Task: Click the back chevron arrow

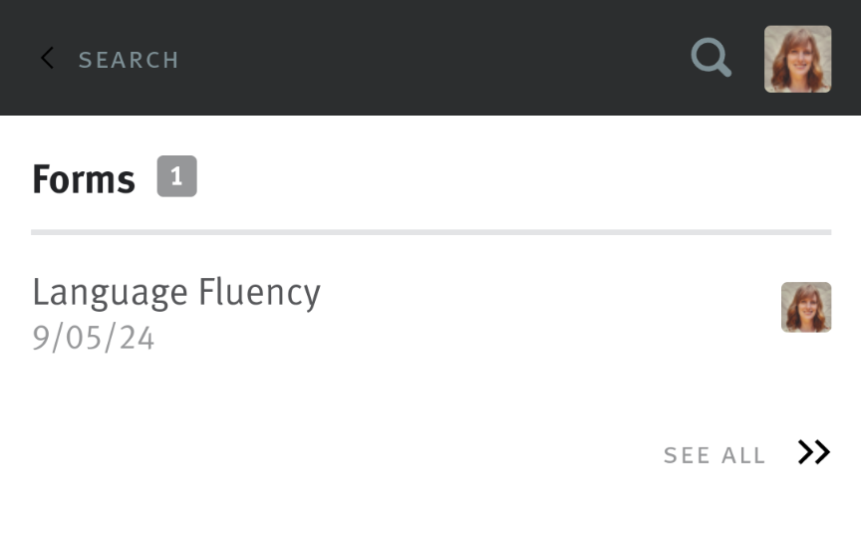Action: [47, 59]
